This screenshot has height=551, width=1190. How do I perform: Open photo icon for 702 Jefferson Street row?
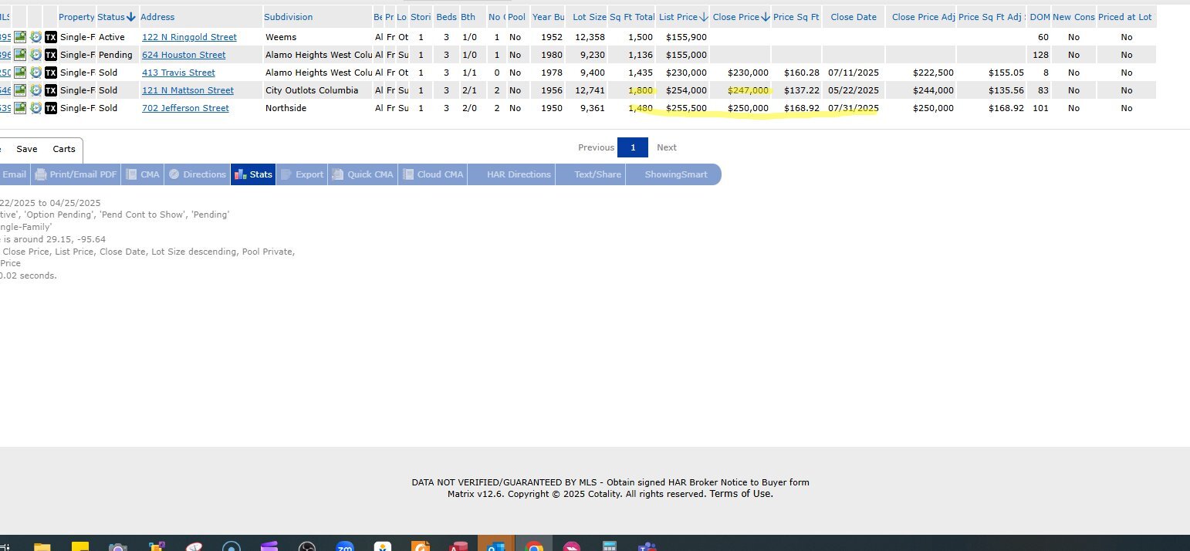pyautogui.click(x=20, y=108)
